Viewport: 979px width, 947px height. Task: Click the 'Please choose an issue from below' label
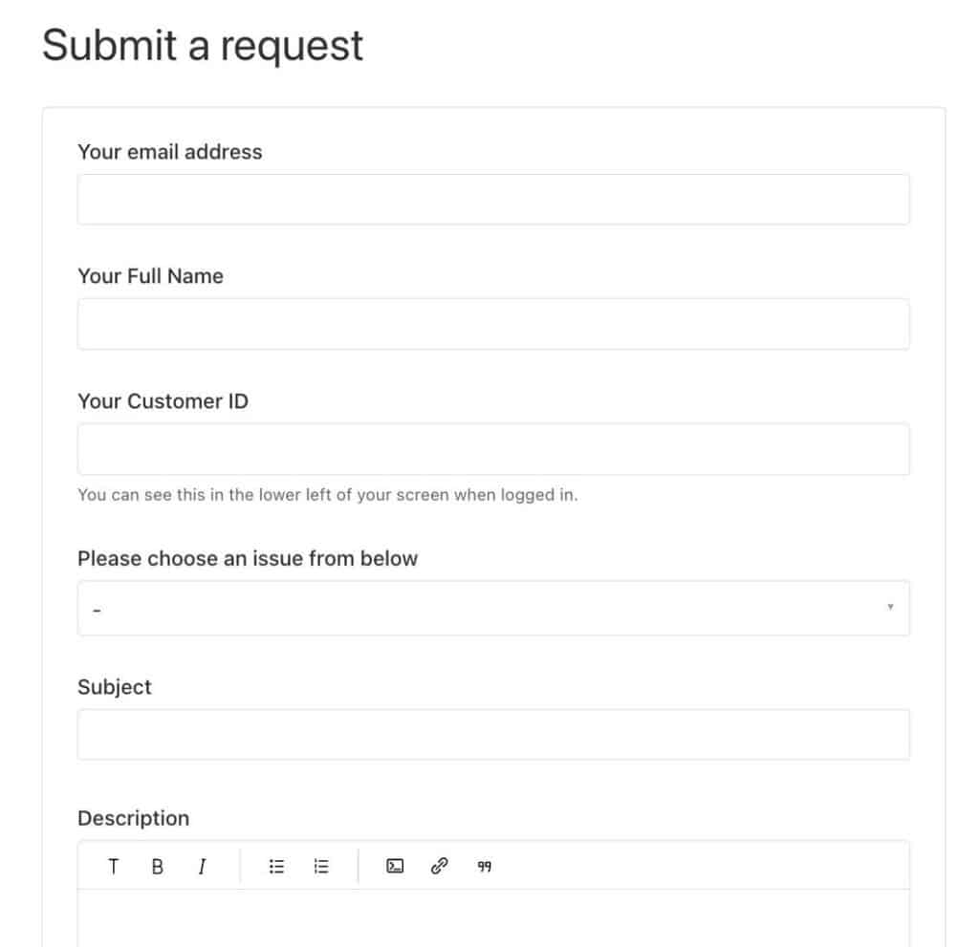[248, 558]
